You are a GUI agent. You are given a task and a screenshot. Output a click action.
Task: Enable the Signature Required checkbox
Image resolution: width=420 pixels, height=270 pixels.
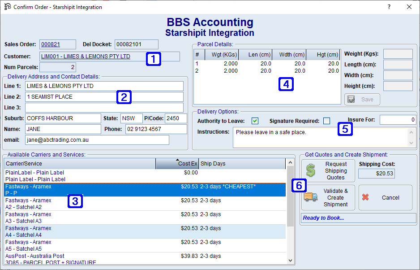pos(326,121)
